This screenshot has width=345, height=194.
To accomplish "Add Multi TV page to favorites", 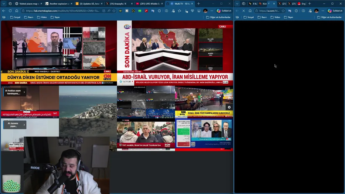I will [x=114, y=11].
